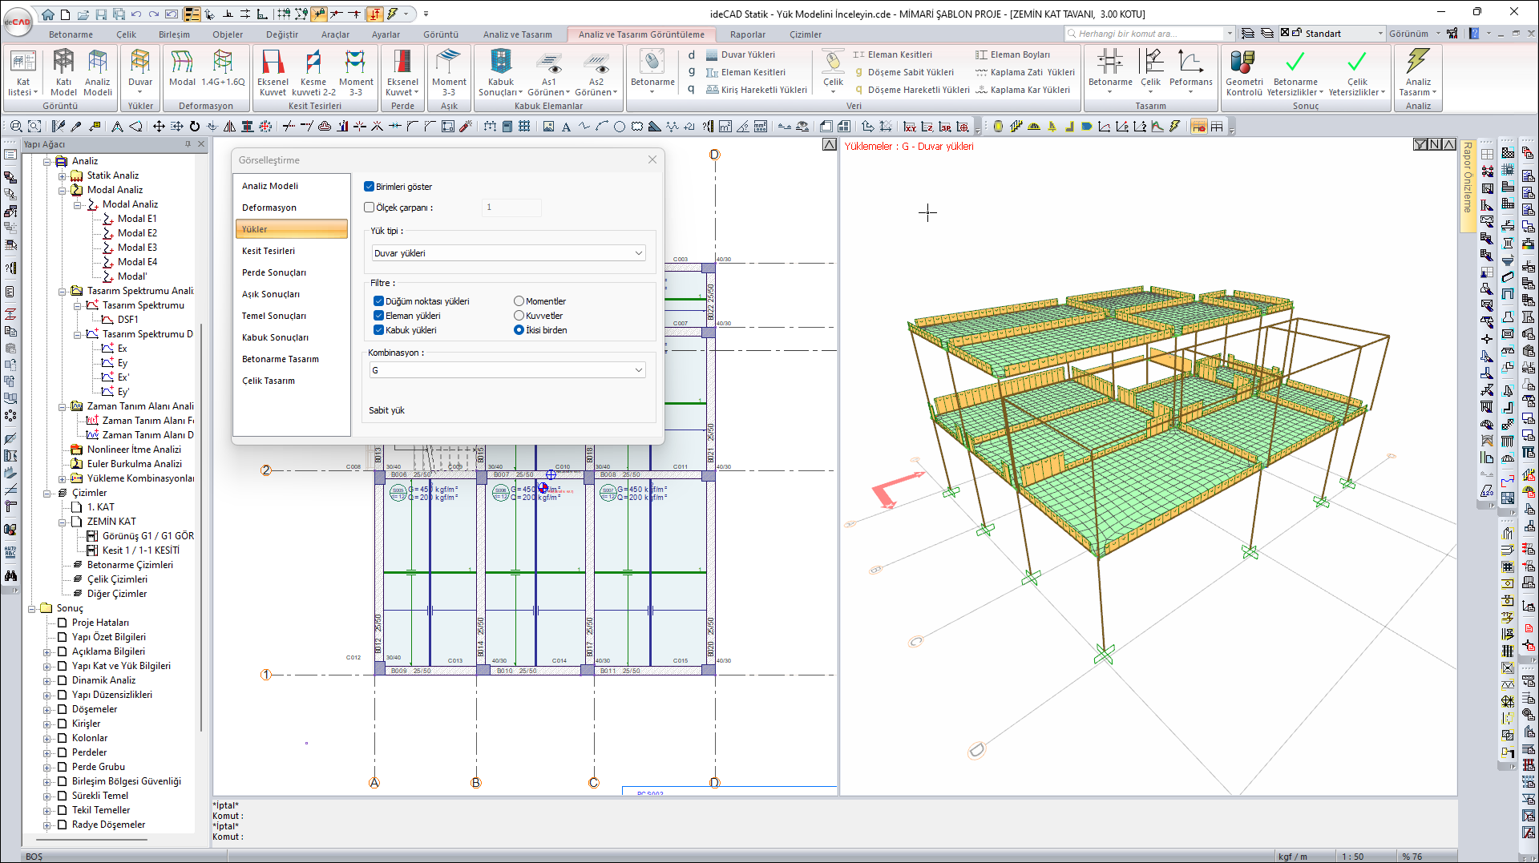Click the Eksenel Kuvvet section icon
The height and width of the screenshot is (863, 1539).
(273, 72)
